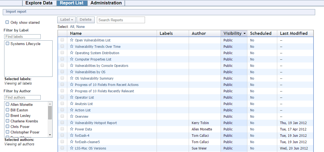Viewport: 324px width, 152px height.
Task: Check Chris Poser author filter
Action: [x=7, y=126]
